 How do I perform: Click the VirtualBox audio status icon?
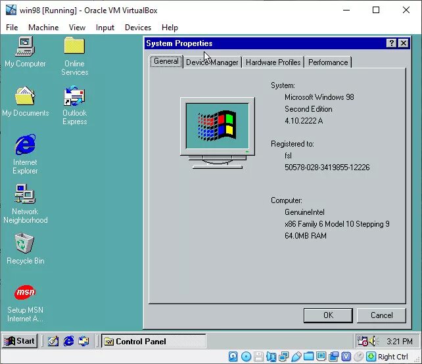(x=271, y=357)
